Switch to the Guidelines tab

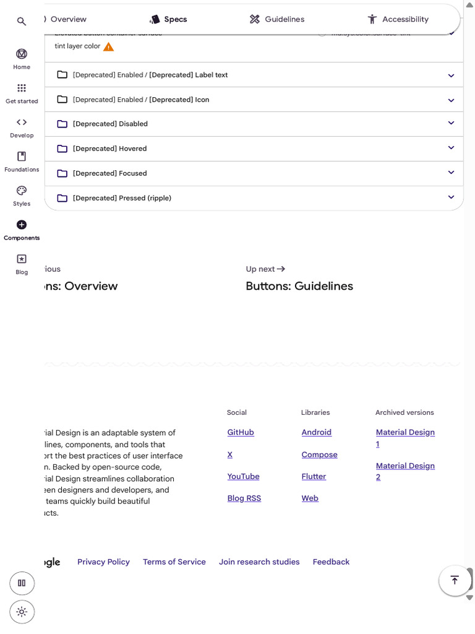277,19
